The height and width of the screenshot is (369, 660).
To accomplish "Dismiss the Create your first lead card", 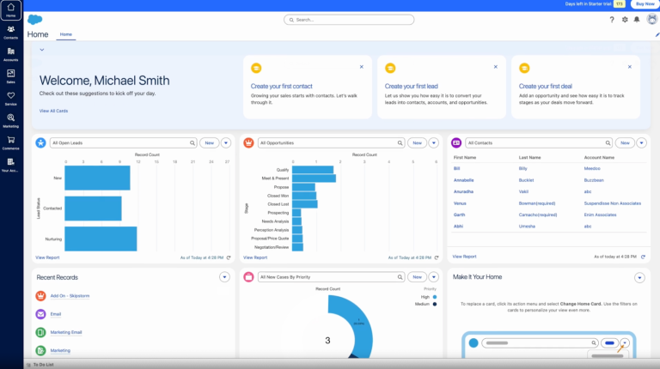I will point(496,67).
